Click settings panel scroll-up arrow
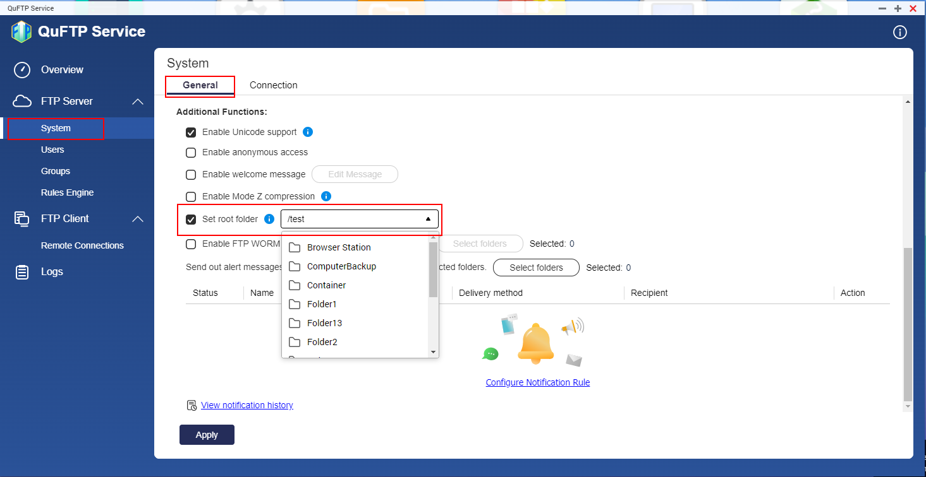This screenshot has height=477, width=926. pyautogui.click(x=908, y=102)
